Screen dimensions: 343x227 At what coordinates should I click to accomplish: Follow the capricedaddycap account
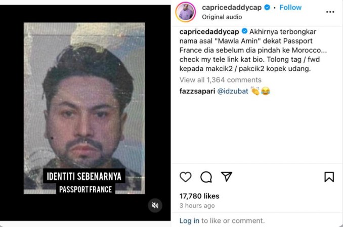point(290,8)
